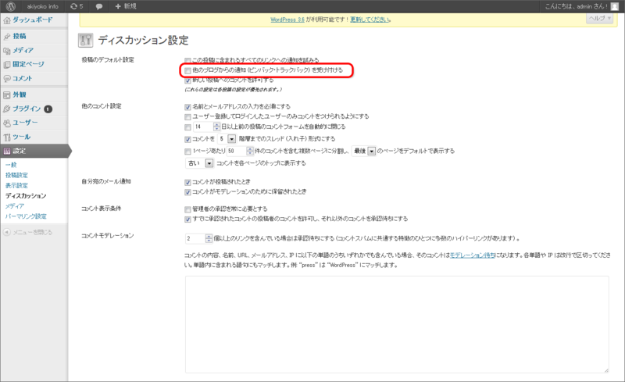Click the ユーザー users icon

coord(7,123)
